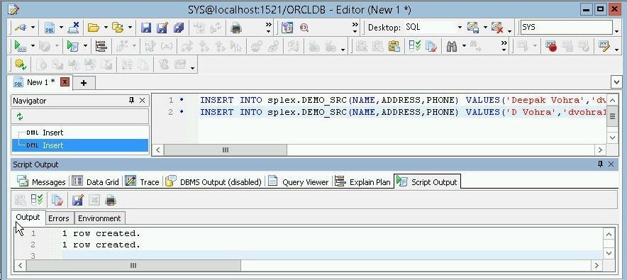Switch to the Trace tab
This screenshot has width=627, height=280.
coord(143,181)
